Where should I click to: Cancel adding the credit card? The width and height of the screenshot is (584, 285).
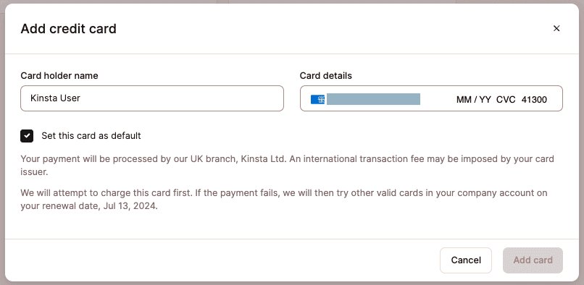click(x=466, y=260)
